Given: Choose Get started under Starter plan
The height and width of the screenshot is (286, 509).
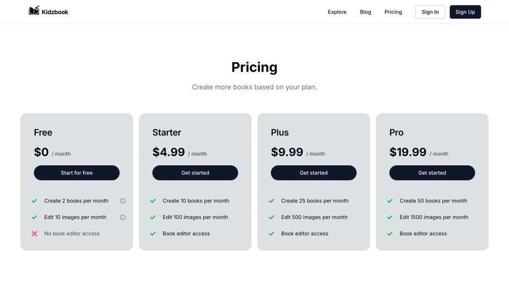Looking at the screenshot, I should (195, 173).
